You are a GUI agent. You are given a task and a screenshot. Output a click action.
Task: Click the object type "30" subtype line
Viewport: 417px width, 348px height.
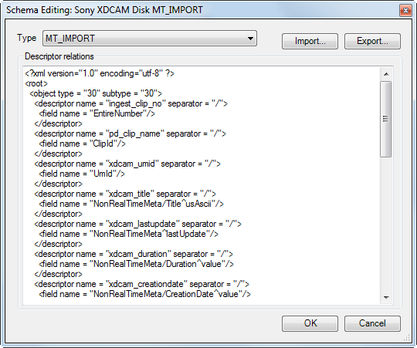tap(96, 93)
